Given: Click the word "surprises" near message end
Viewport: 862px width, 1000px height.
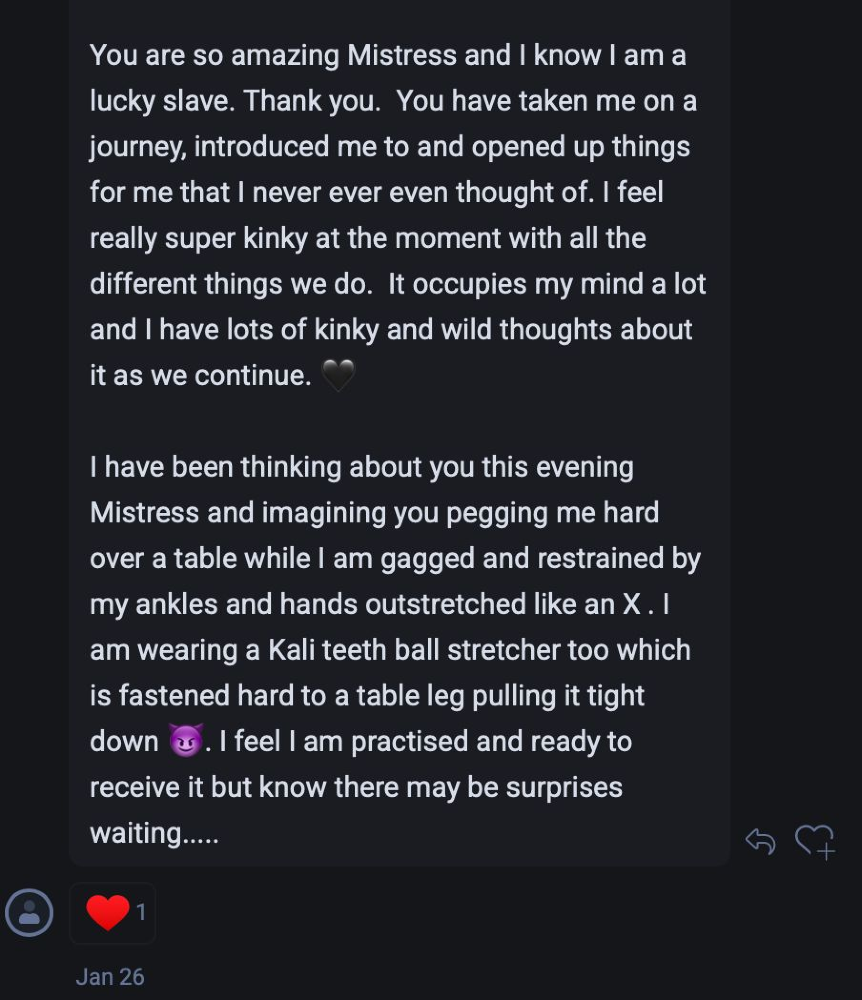Looking at the screenshot, I should (564, 786).
